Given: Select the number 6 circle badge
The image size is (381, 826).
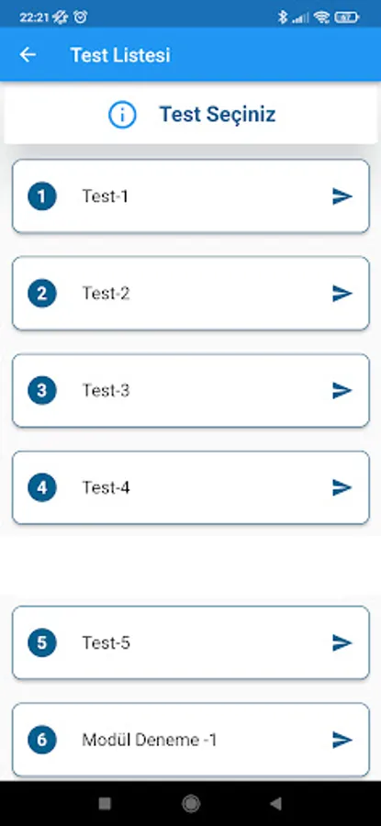Looking at the screenshot, I should click(42, 740).
